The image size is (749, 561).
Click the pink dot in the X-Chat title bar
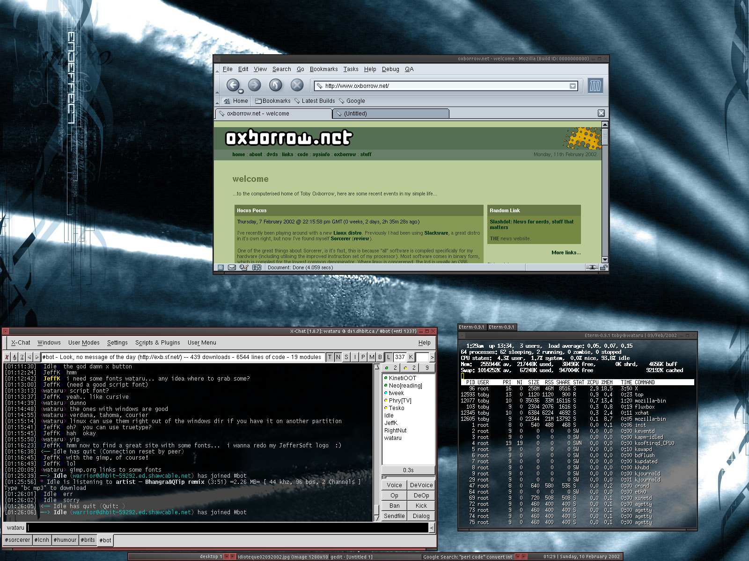coord(6,331)
